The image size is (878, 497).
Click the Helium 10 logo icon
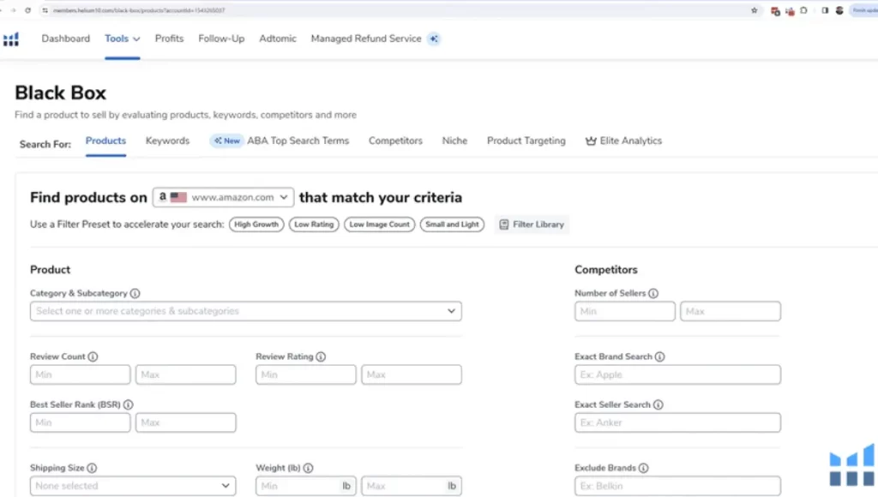[11, 39]
